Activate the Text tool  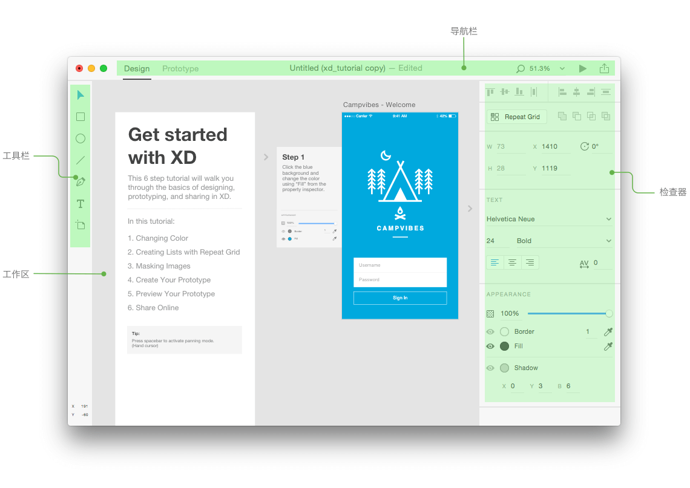[x=80, y=204]
